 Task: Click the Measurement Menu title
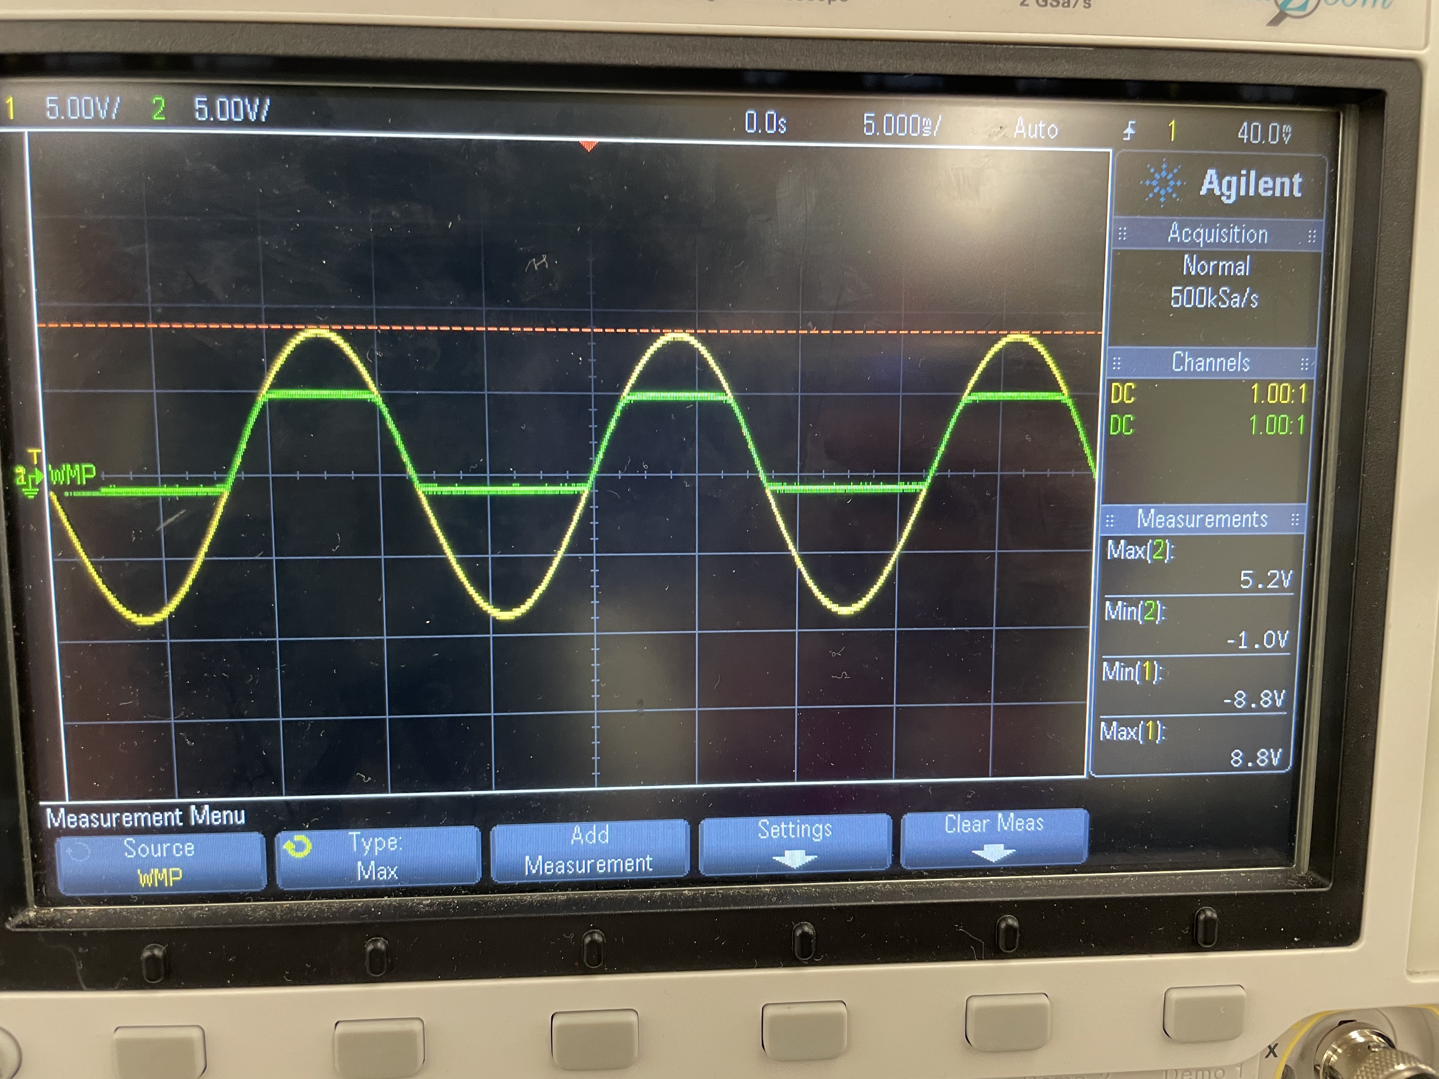(146, 817)
